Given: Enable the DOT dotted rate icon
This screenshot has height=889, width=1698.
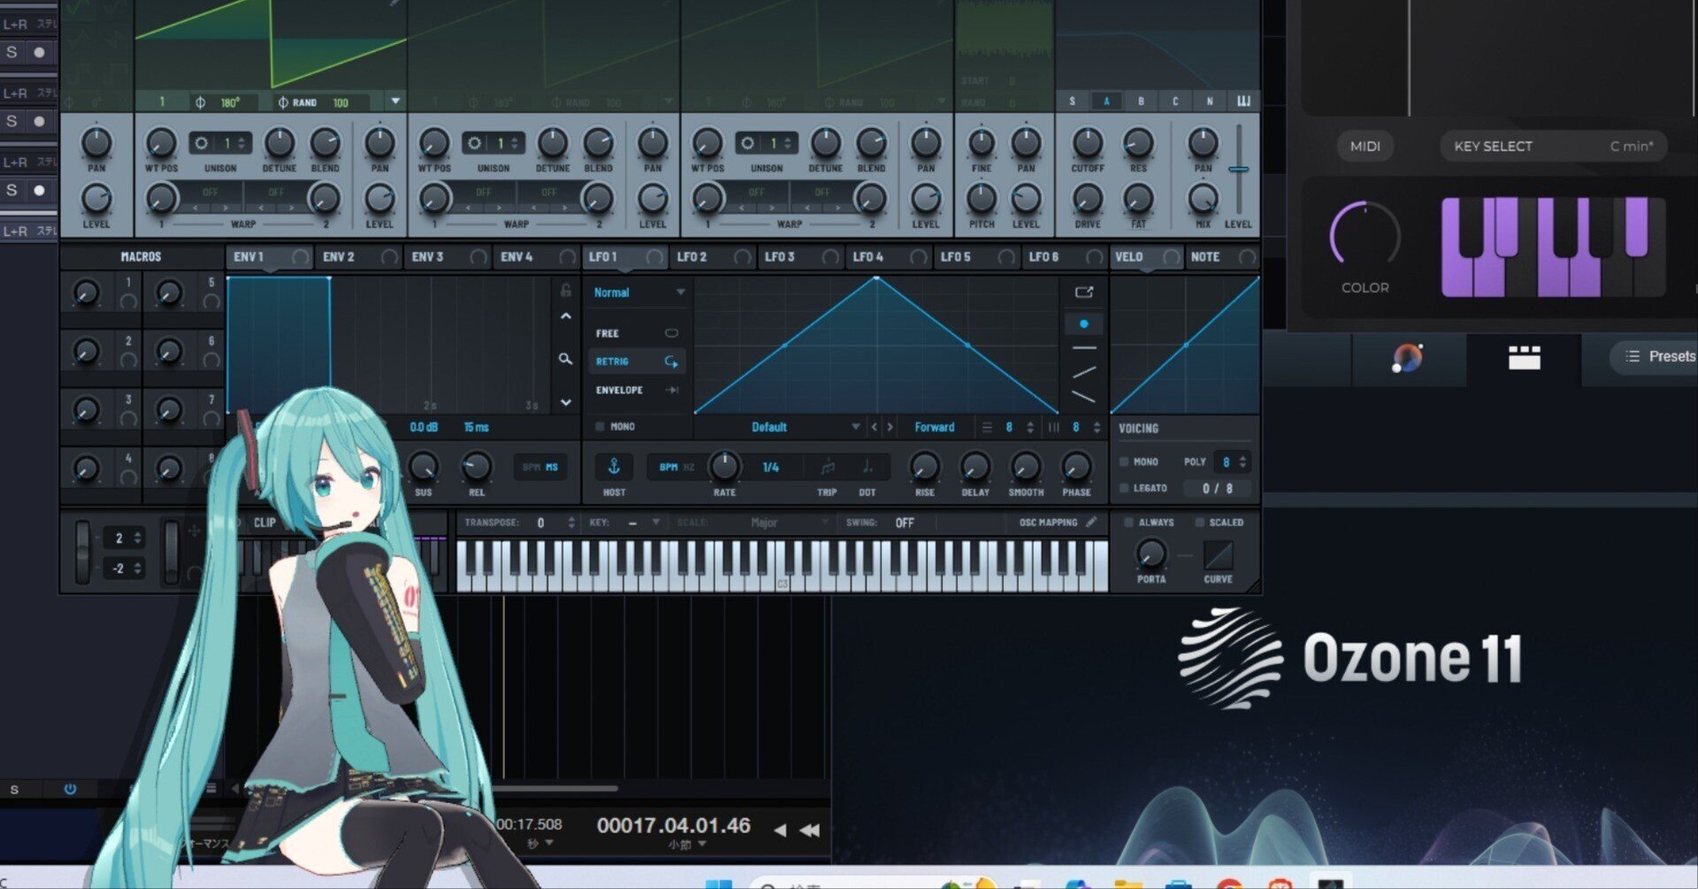Looking at the screenshot, I should tap(868, 466).
